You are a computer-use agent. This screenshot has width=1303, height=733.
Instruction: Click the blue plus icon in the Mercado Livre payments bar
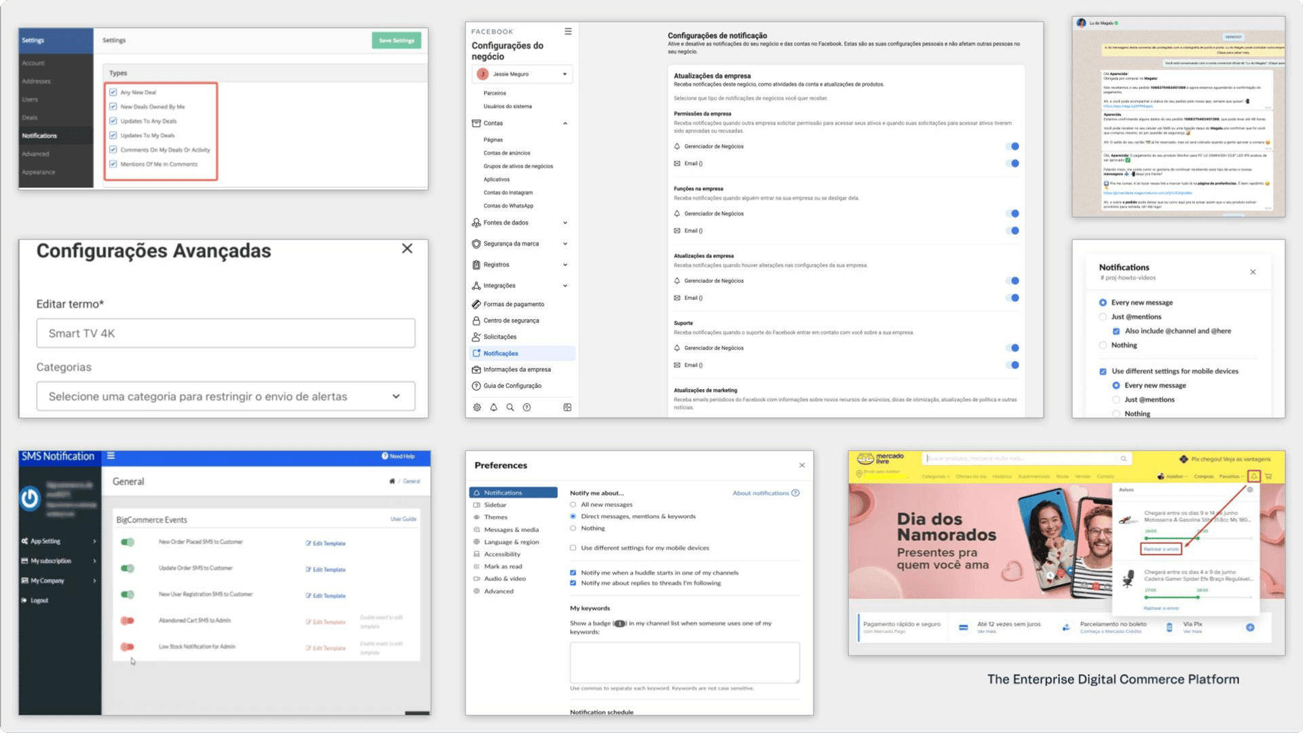tap(1250, 627)
